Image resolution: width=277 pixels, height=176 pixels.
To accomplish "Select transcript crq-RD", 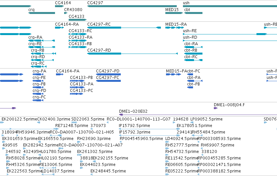I will click(x=38, y=57).
